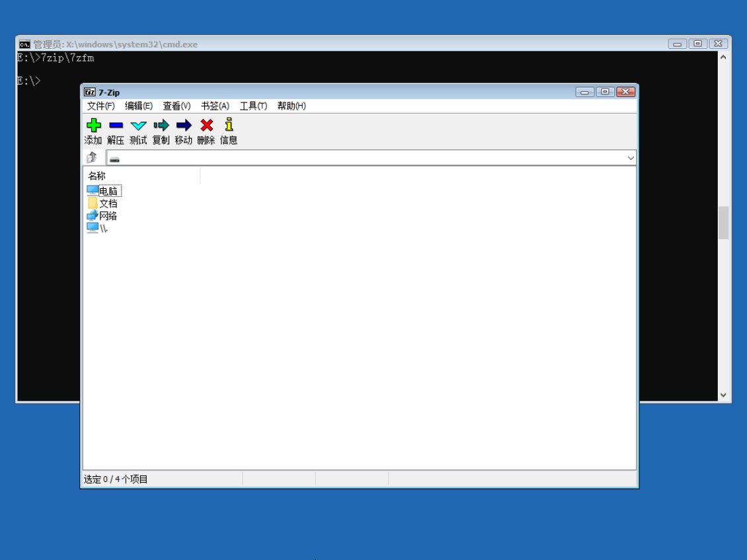Minimize the 7-Zip window
Viewport: 747px width, 560px height.
584,92
